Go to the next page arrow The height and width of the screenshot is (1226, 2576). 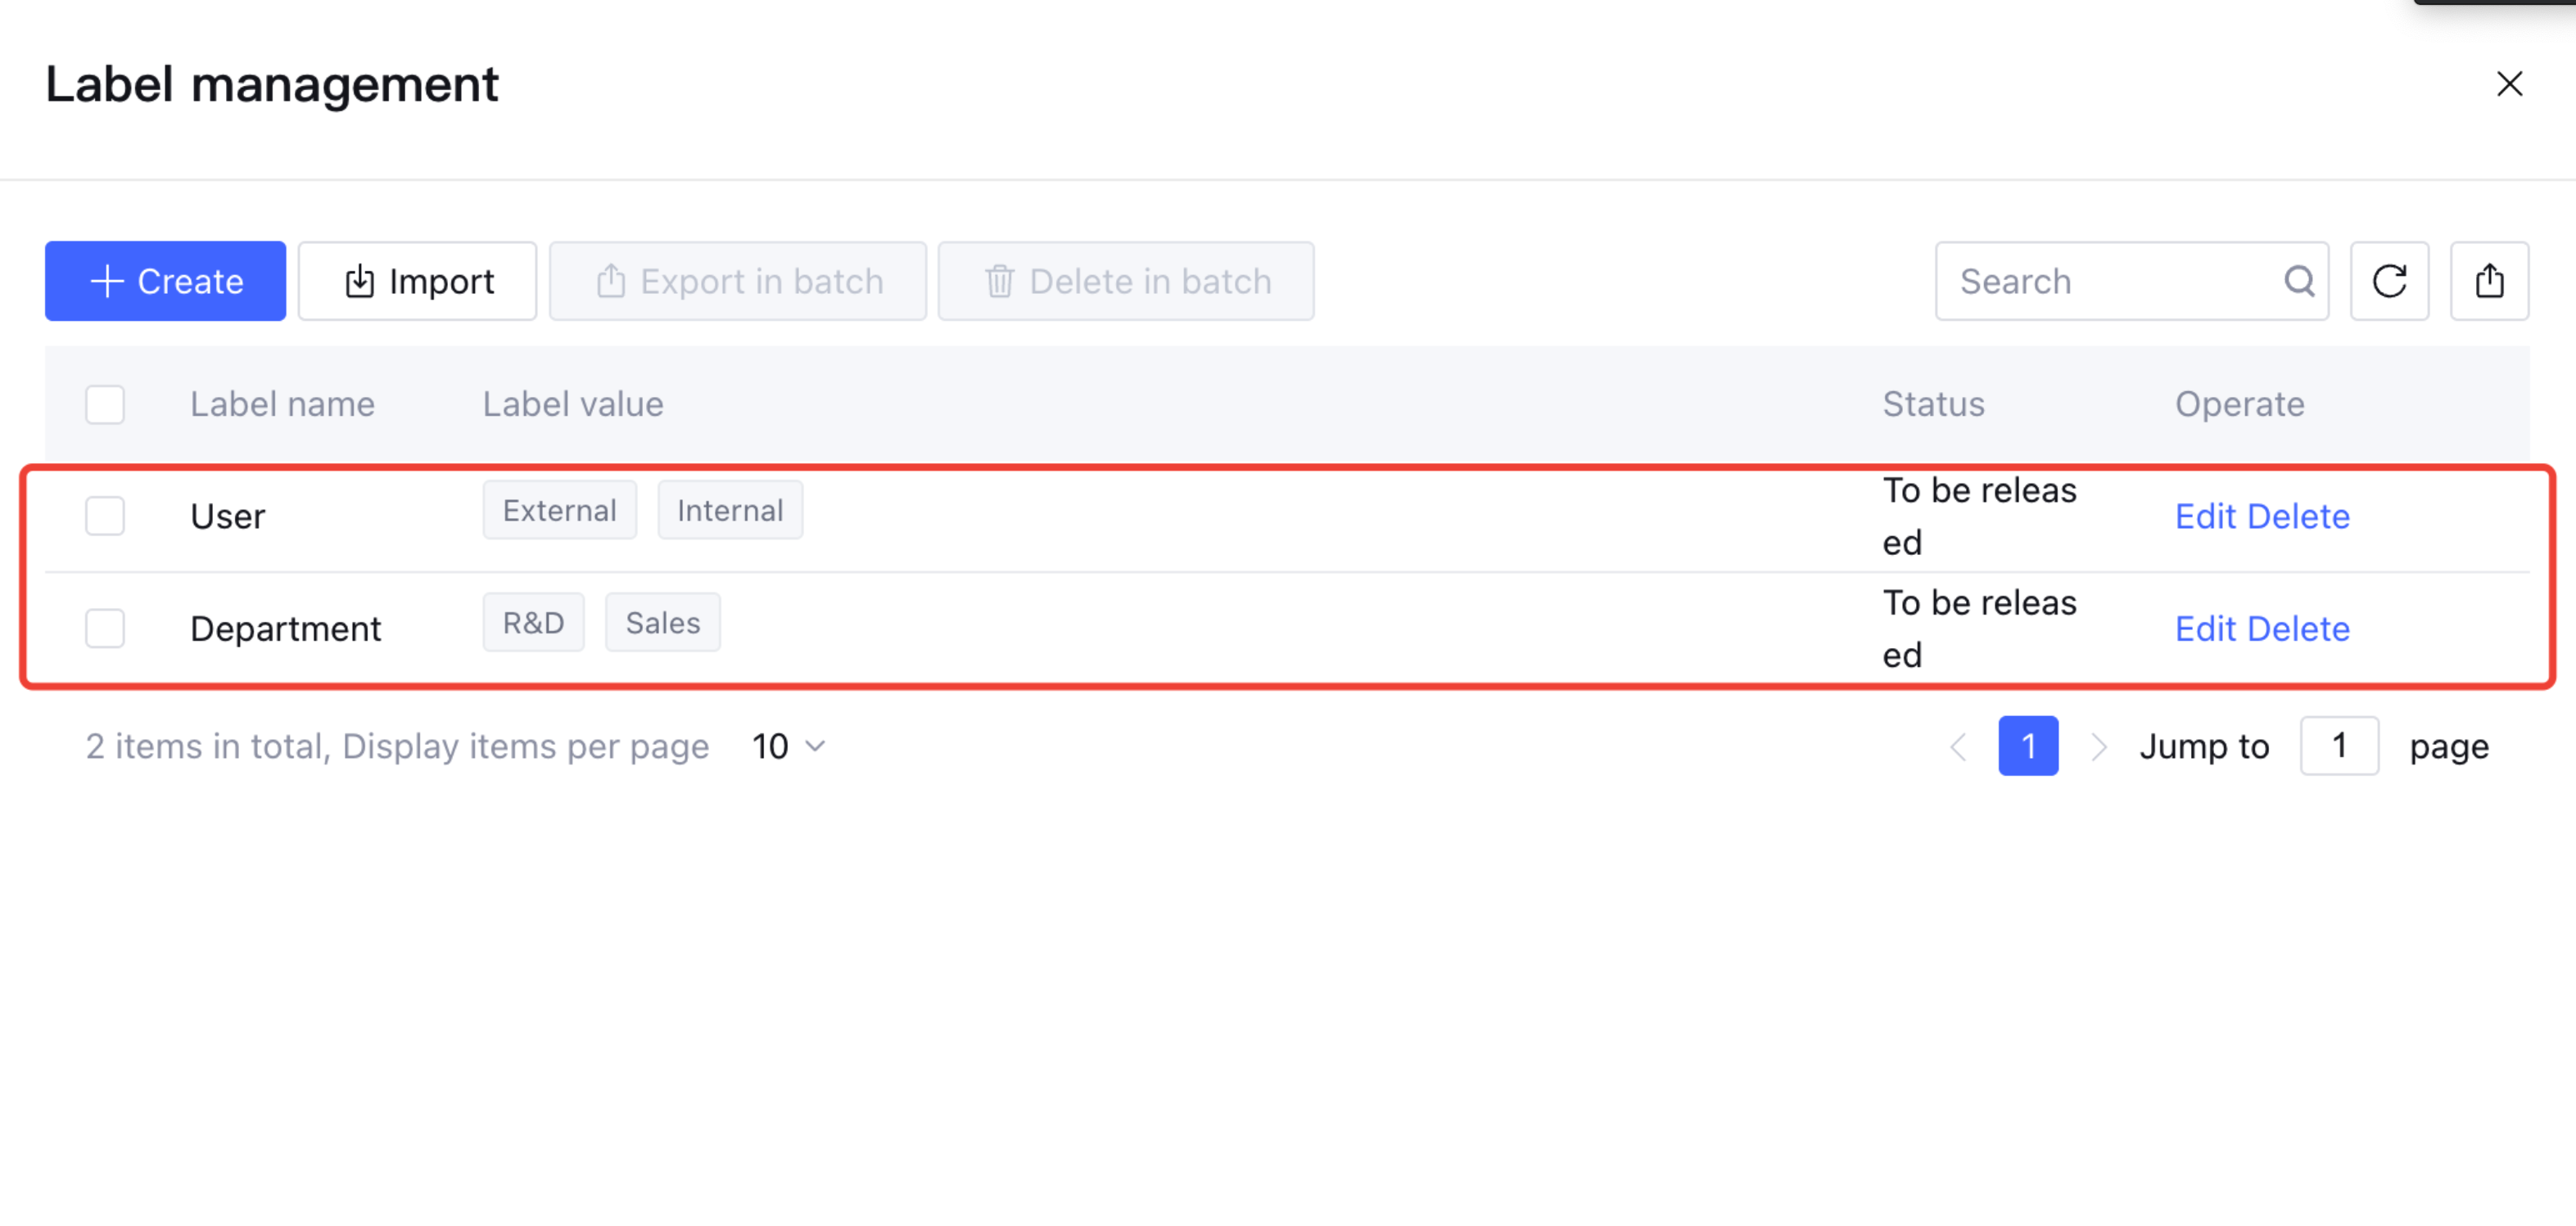tap(2098, 746)
